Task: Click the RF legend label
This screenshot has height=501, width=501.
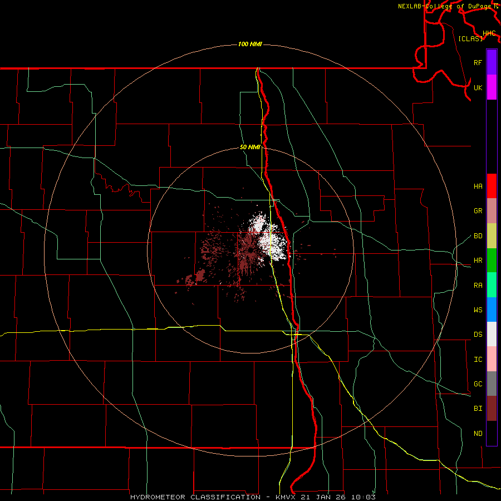Action: pyautogui.click(x=478, y=62)
